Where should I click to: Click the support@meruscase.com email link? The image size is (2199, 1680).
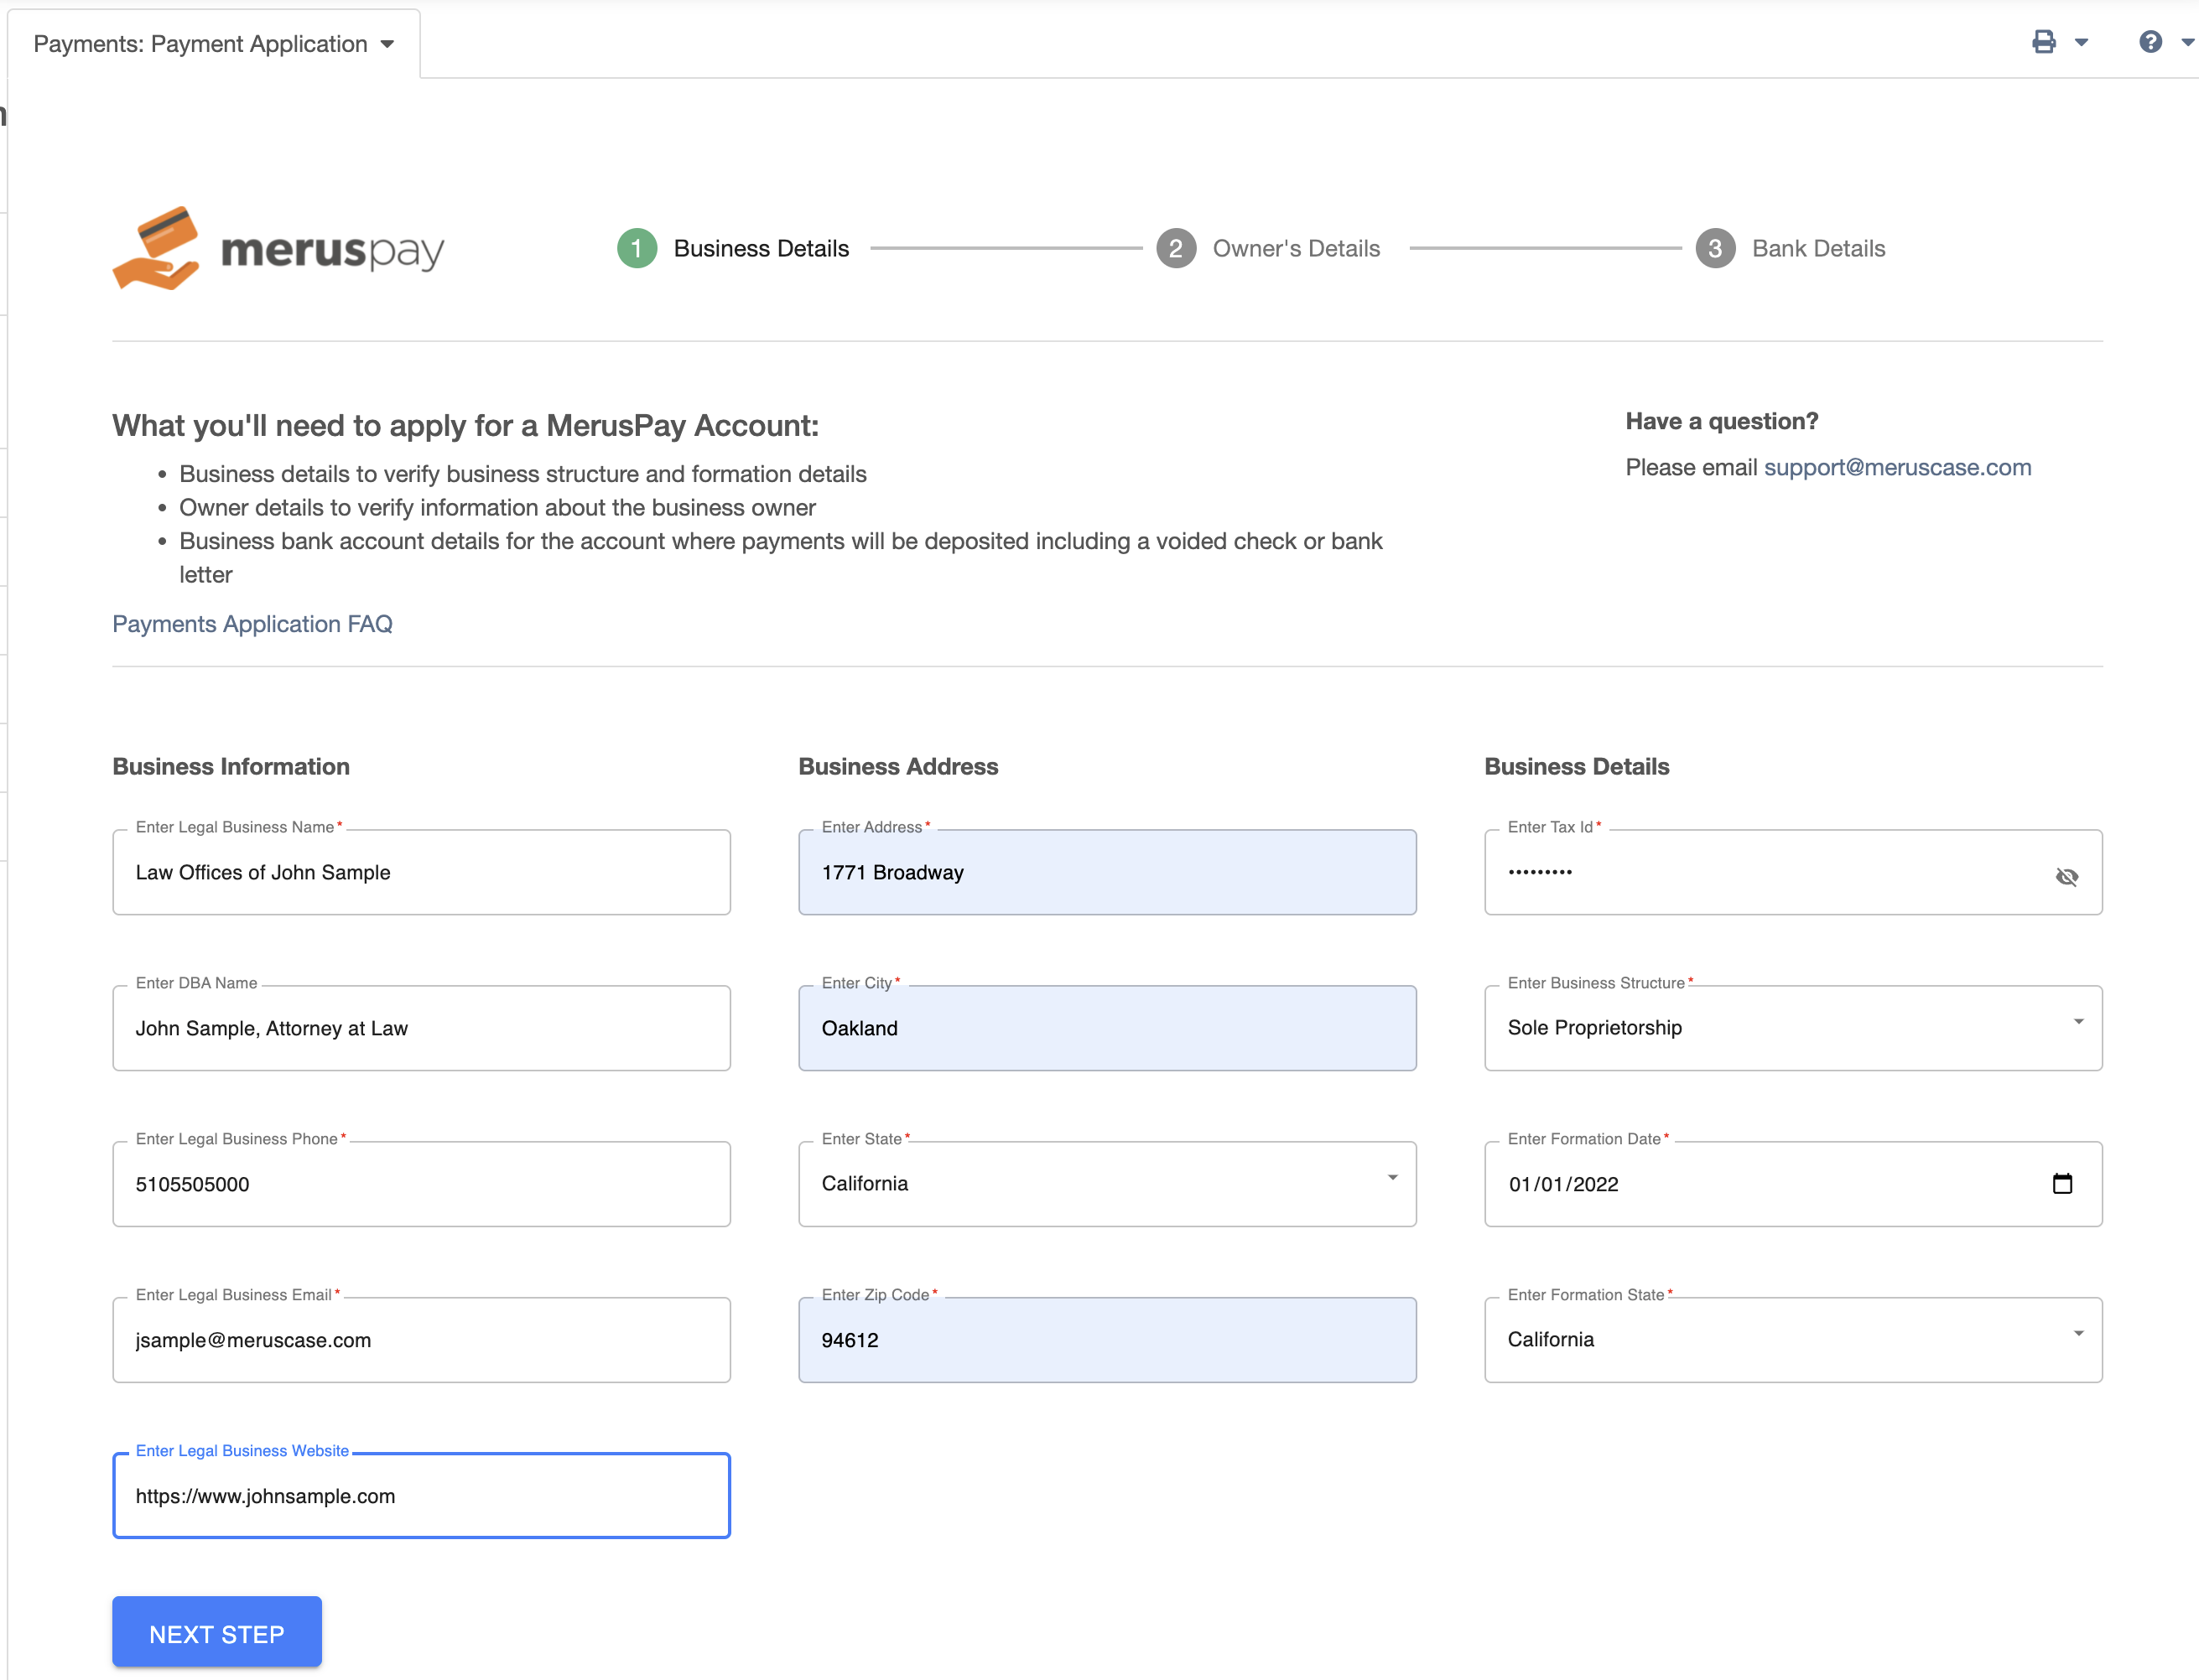1897,468
